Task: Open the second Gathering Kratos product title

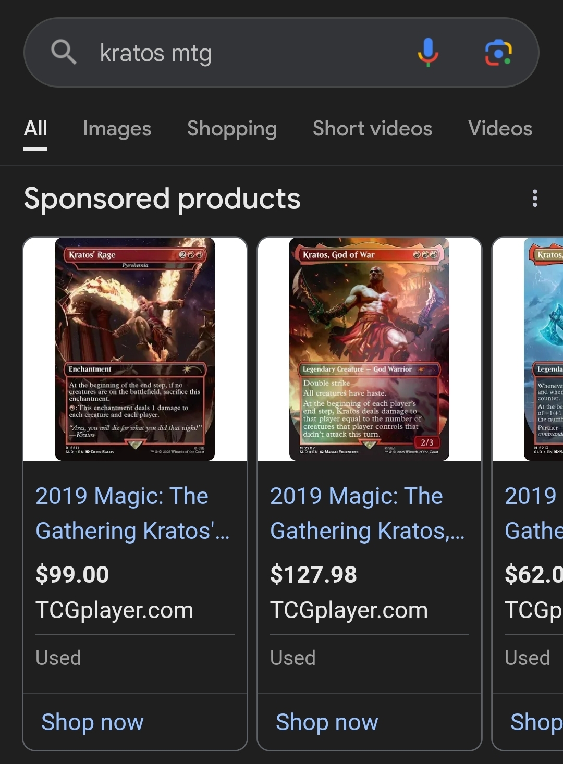Action: tap(368, 513)
